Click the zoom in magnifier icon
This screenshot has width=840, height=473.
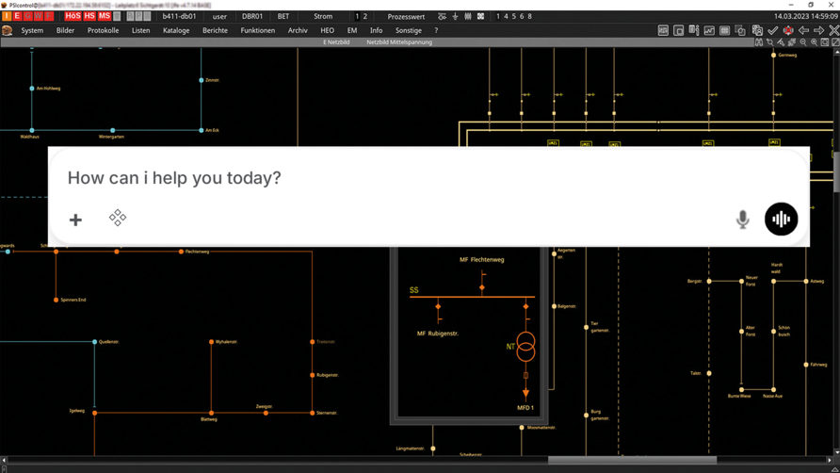click(814, 42)
